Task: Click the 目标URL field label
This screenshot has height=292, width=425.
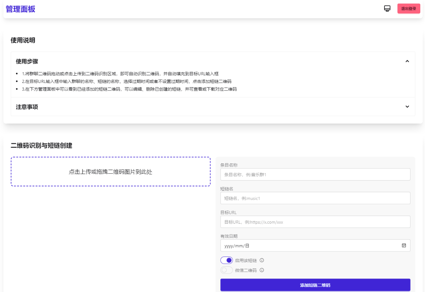Action: click(228, 212)
